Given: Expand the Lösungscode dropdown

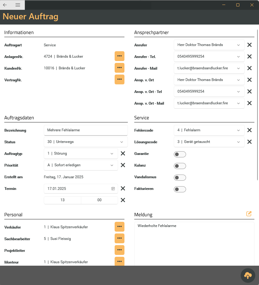Looking at the screenshot, I should (x=238, y=142).
